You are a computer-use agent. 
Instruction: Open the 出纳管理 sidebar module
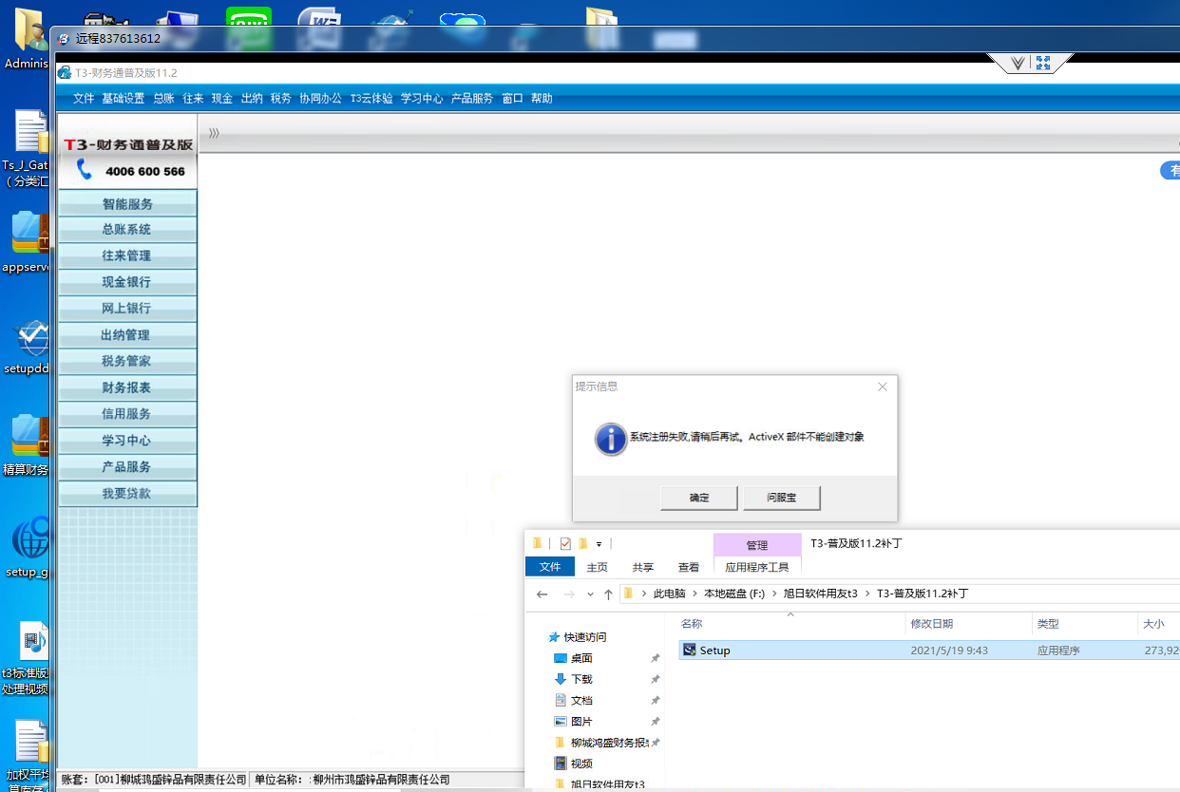point(127,335)
